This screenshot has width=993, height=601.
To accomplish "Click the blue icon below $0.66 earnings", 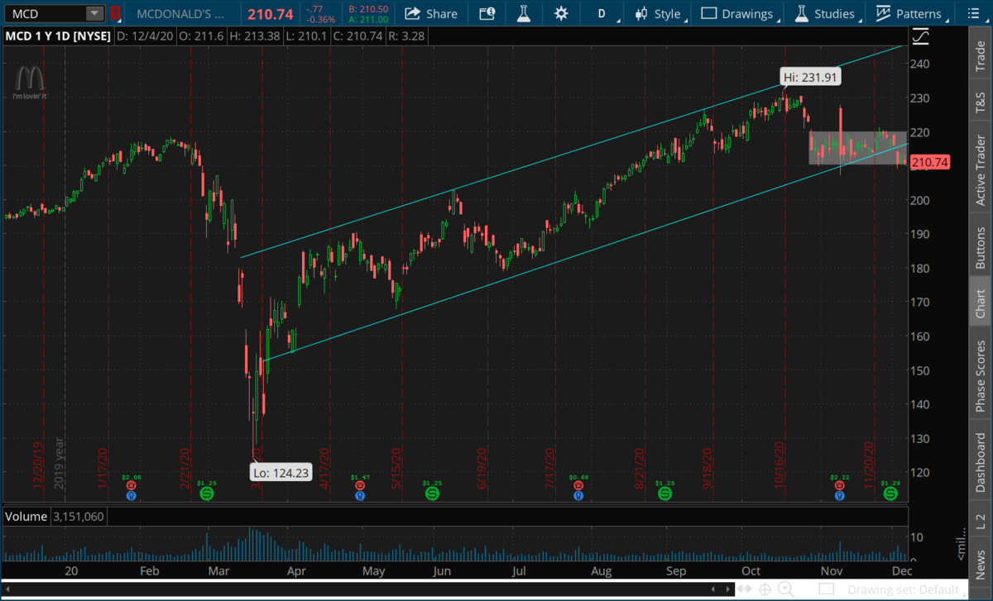I will tap(578, 496).
